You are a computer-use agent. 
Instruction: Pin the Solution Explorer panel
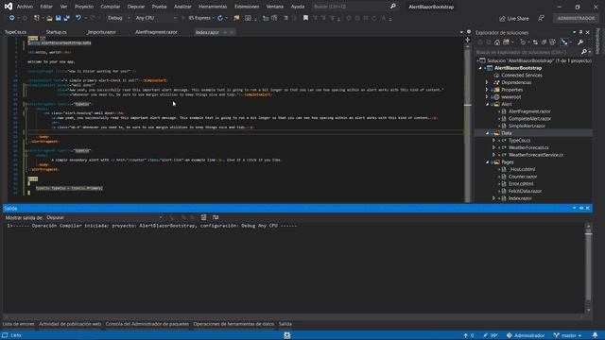click(581, 32)
